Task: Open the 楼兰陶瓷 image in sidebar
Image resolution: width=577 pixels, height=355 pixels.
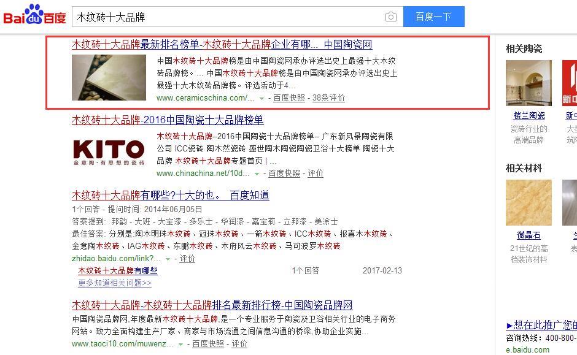Action: click(529, 83)
